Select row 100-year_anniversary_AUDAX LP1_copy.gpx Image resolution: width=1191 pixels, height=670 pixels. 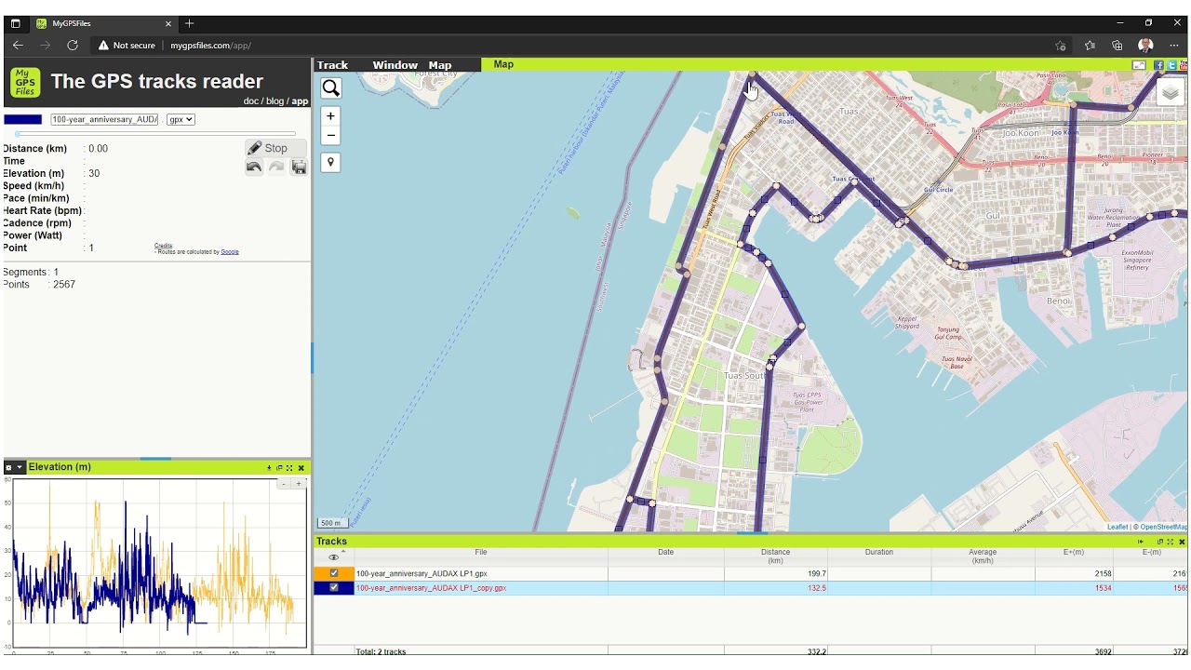coord(750,588)
